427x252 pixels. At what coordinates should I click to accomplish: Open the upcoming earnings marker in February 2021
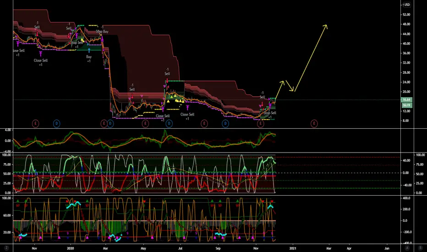click(314, 123)
